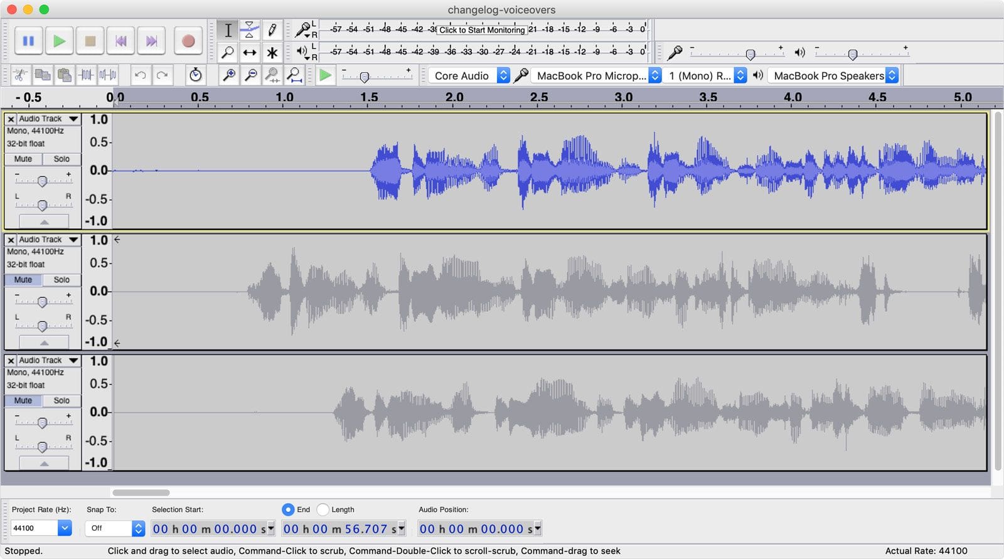The height and width of the screenshot is (559, 1004).
Task: Solo the first audio track
Action: (x=61, y=159)
